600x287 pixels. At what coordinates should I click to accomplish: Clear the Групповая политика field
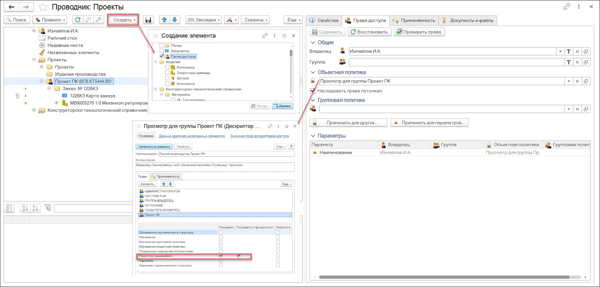pos(577,109)
